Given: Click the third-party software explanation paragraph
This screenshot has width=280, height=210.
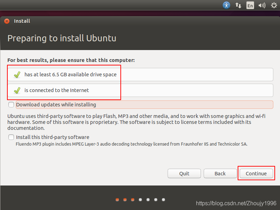Looking at the screenshot, I should pyautogui.click(x=136, y=122).
